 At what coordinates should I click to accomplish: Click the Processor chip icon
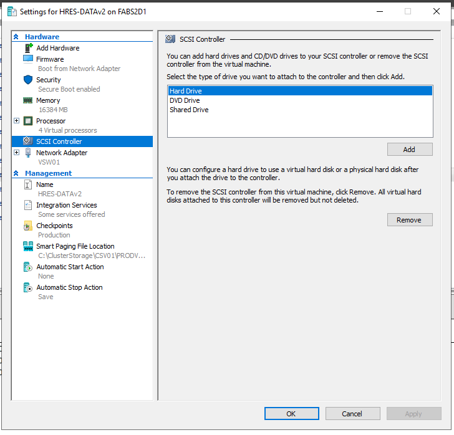pyautogui.click(x=28, y=121)
